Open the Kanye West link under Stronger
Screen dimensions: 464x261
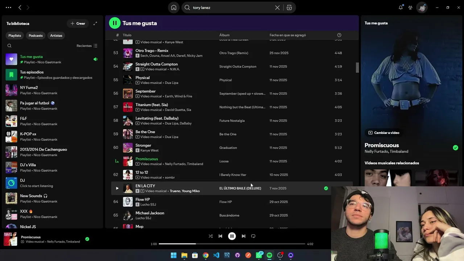point(149,150)
